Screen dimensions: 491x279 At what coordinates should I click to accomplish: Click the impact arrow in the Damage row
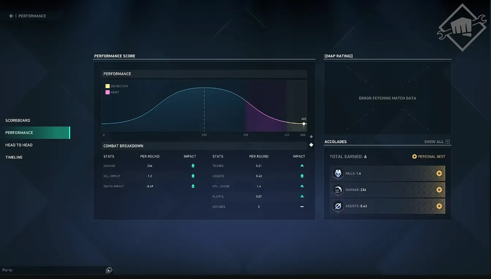point(193,166)
